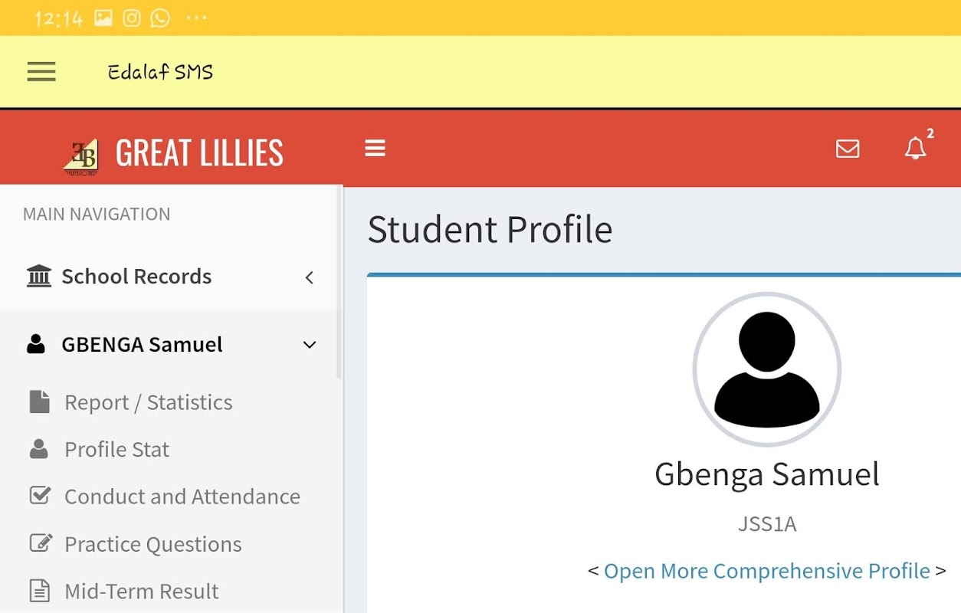This screenshot has width=961, height=613.
Task: Open the app hamburger menu beside Edalaf SMS
Action: [41, 72]
